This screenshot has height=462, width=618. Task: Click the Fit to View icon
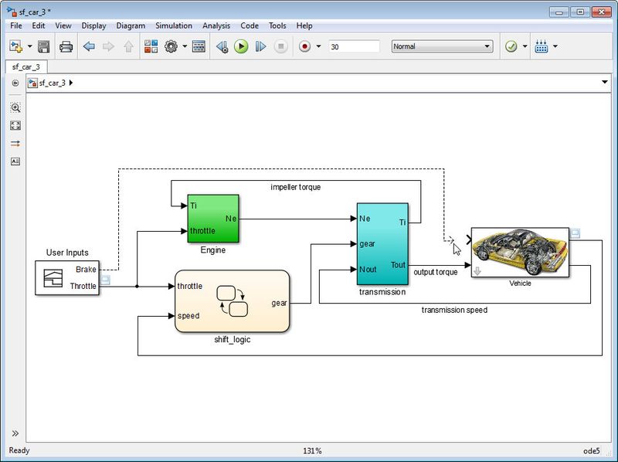[x=15, y=126]
